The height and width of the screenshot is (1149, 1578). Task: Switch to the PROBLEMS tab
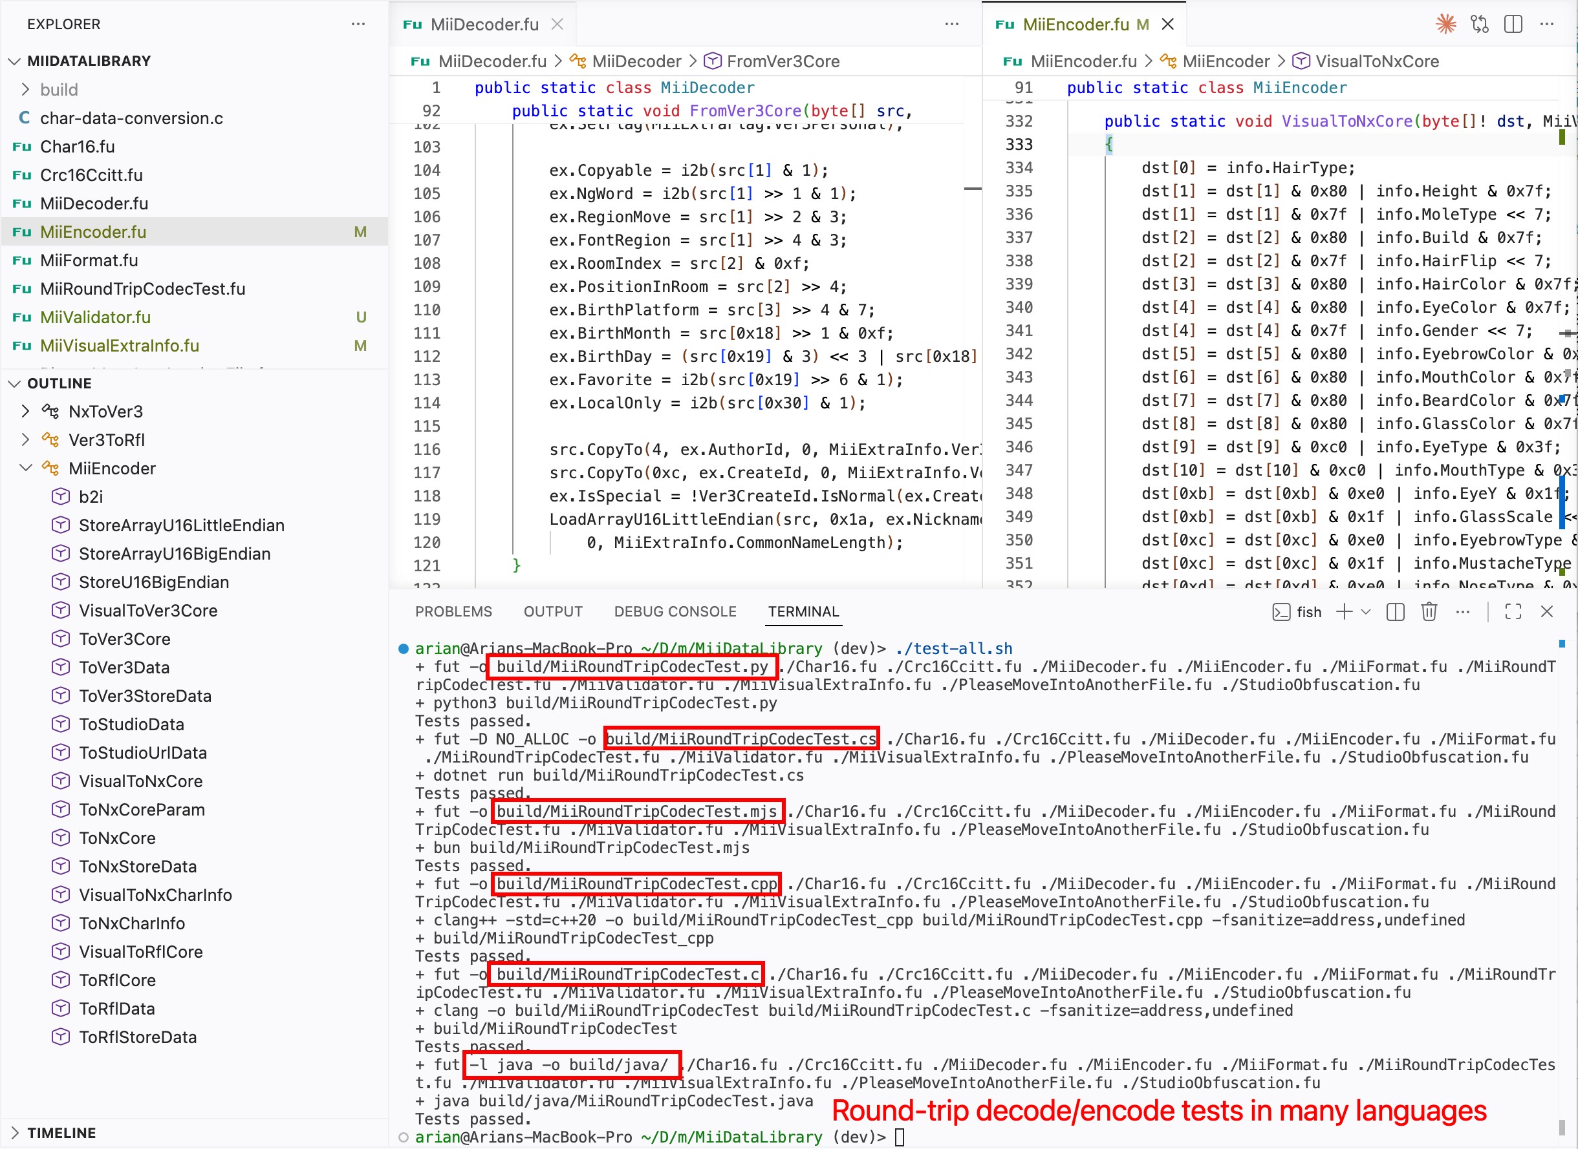[453, 611]
